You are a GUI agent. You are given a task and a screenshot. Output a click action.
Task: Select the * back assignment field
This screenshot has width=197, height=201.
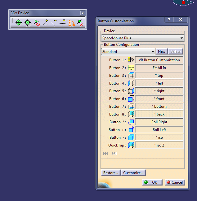coord(159,114)
